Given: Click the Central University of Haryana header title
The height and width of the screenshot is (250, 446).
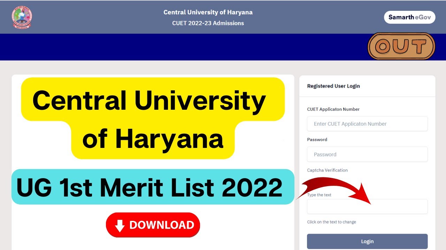Looking at the screenshot, I should 208,12.
